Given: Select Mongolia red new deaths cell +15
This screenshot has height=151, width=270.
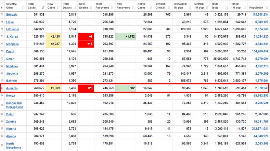Looking at the screenshot, I should 86,44.
